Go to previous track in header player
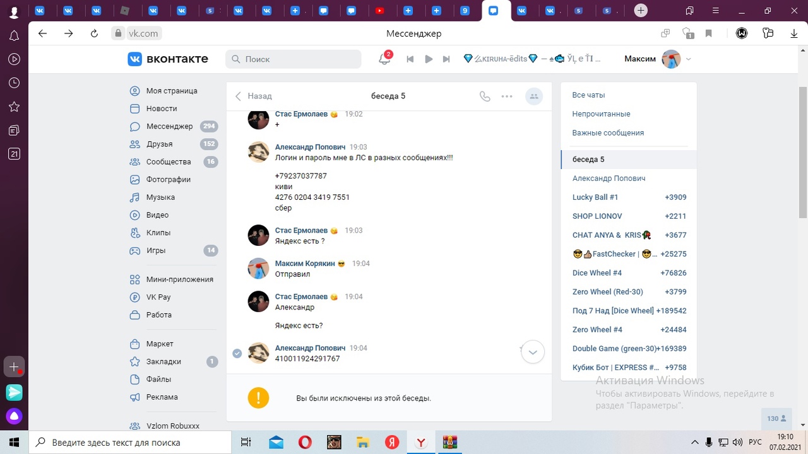 tap(410, 59)
